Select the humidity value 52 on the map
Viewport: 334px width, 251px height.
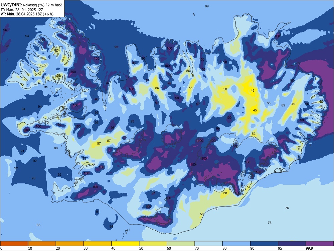pos(254,134)
